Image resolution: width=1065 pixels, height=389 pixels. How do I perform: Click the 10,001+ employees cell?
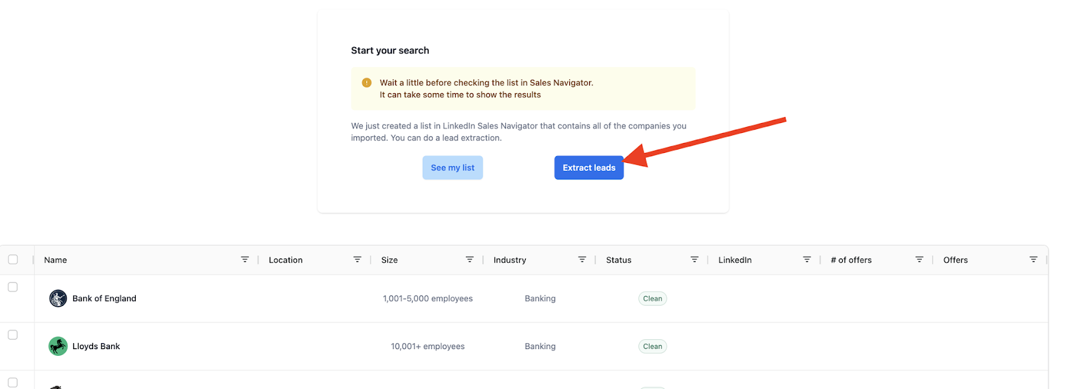click(x=428, y=346)
